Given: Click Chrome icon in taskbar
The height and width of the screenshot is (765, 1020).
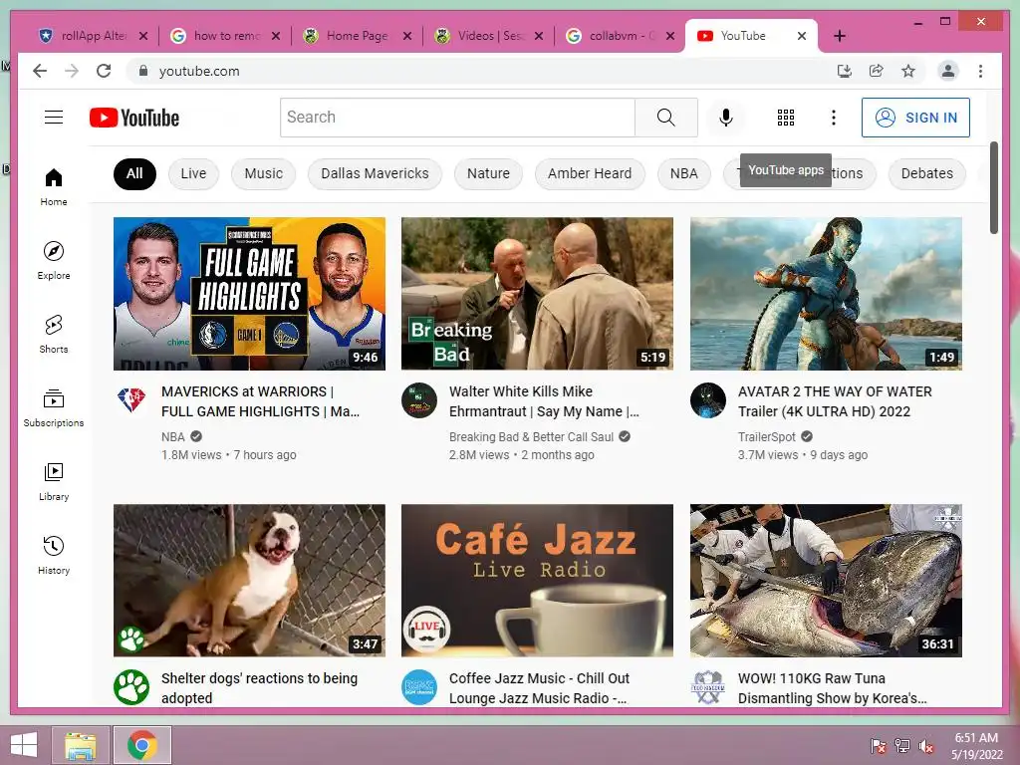Looking at the screenshot, I should coord(142,745).
